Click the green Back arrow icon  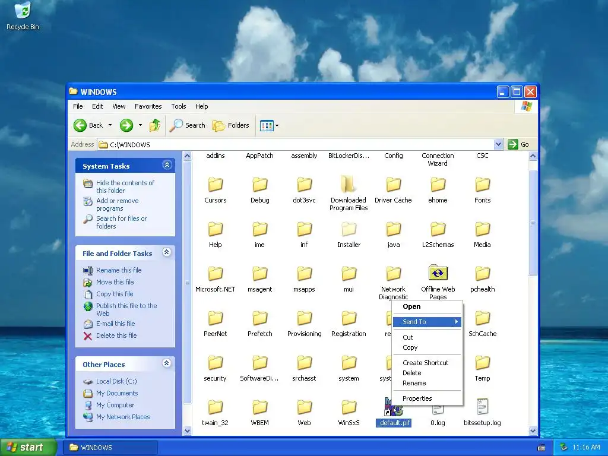tap(80, 125)
